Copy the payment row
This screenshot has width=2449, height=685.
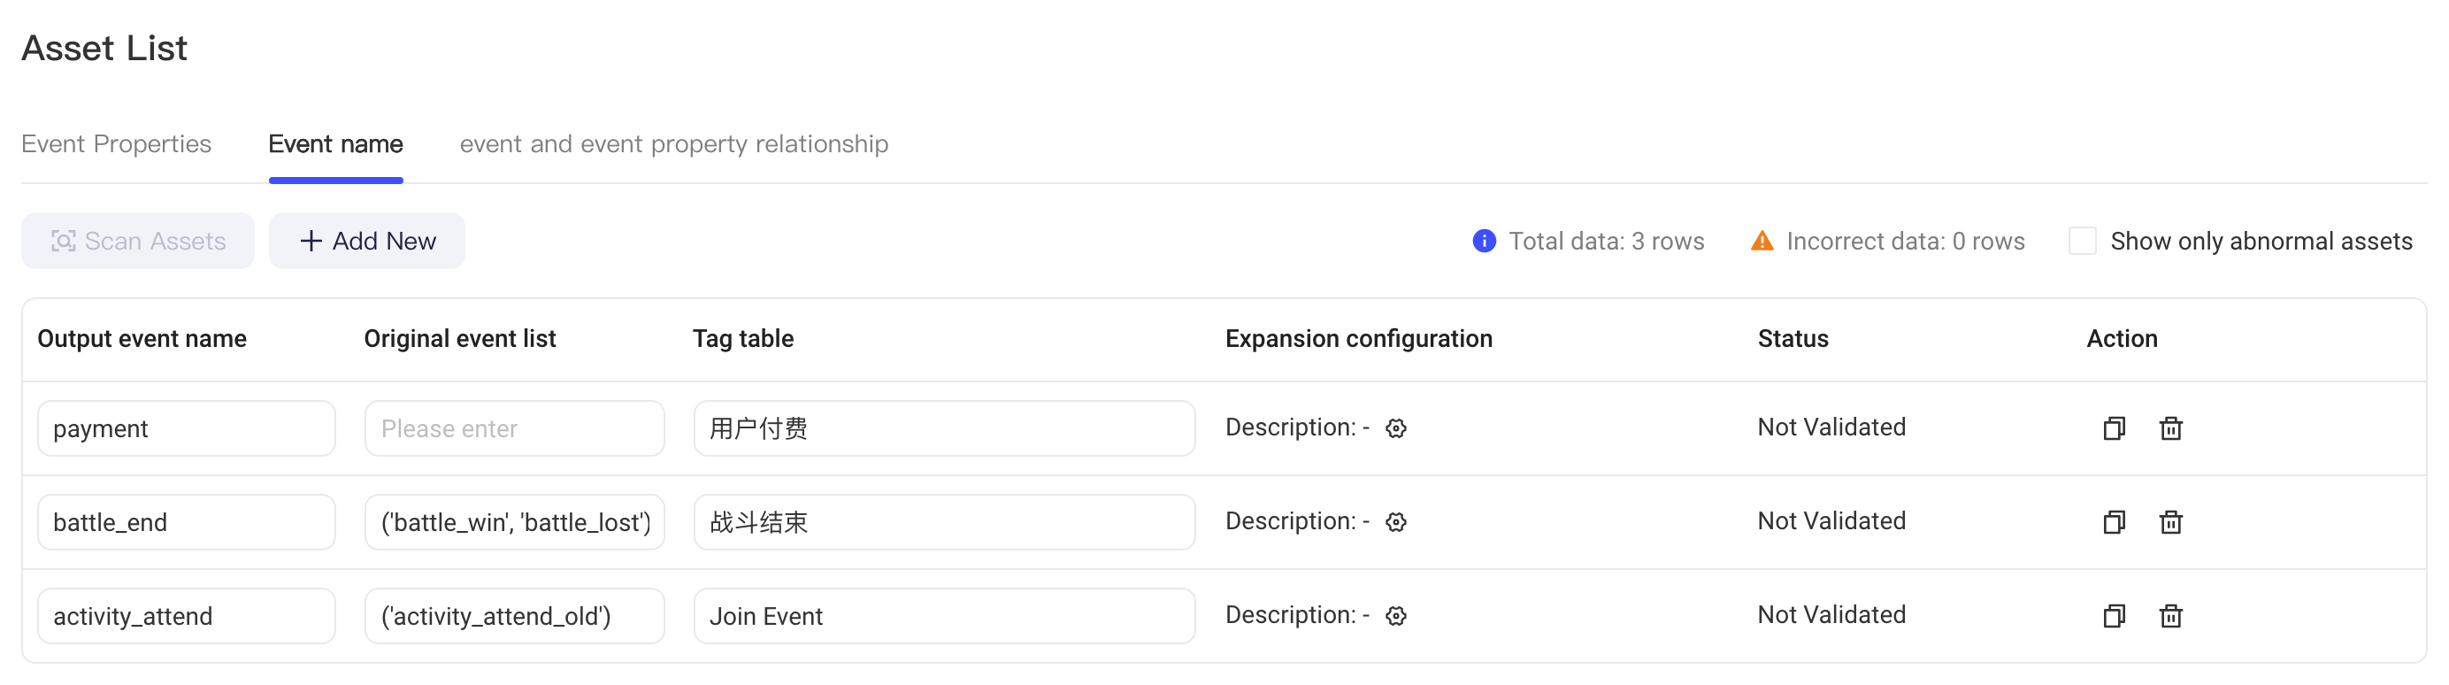click(2114, 428)
